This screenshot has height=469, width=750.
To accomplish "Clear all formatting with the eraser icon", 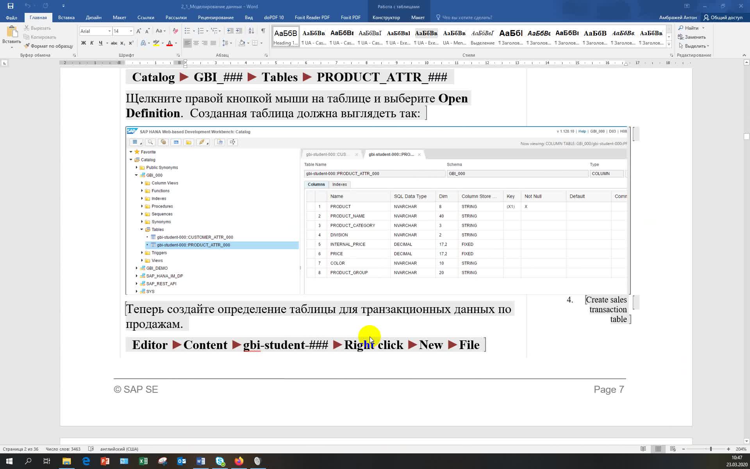I will pyautogui.click(x=175, y=31).
